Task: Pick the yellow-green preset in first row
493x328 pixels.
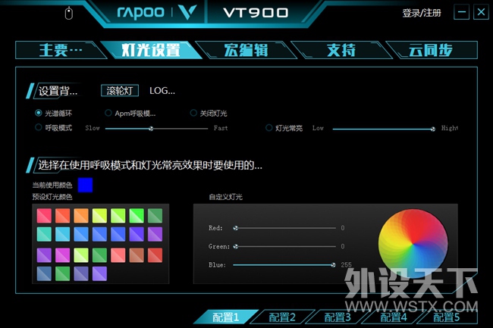Action: 99,216
